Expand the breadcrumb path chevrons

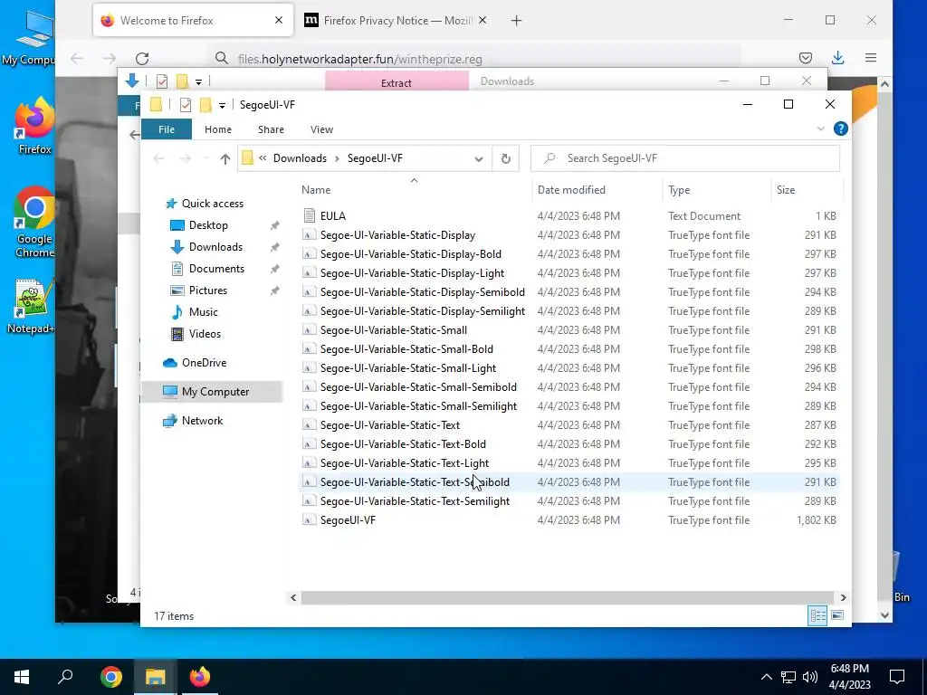(x=263, y=158)
